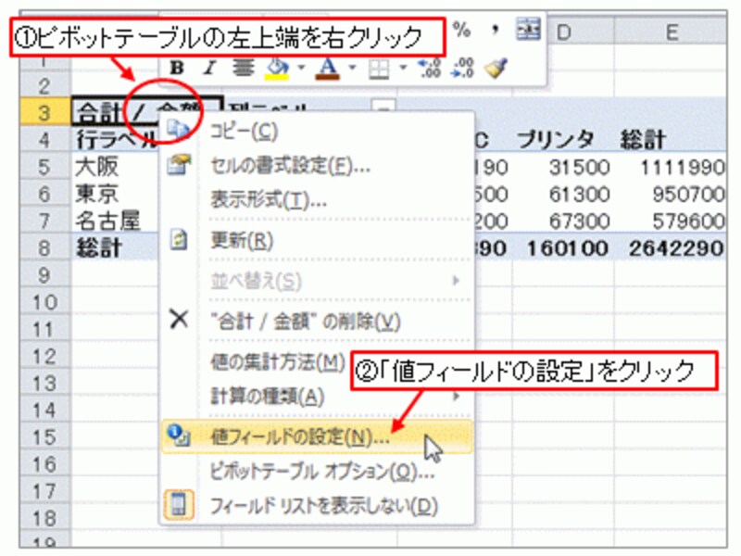This screenshot has height=556, width=741.
Task: Select "合計 / 金額" の削除(V) entry
Action: 316,321
